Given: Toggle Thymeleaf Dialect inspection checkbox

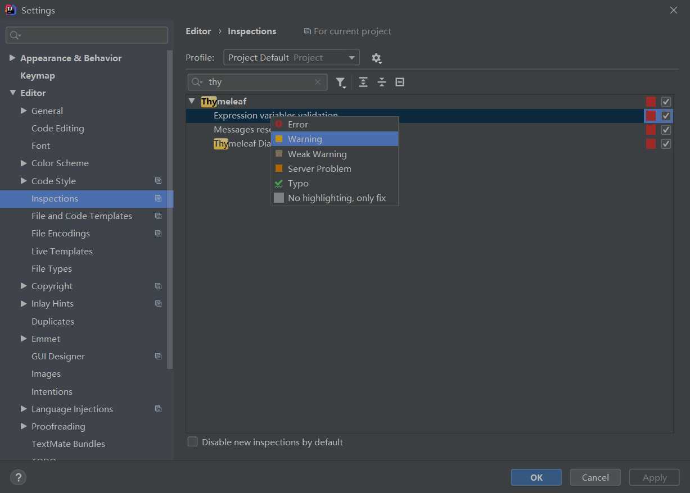Looking at the screenshot, I should (x=666, y=144).
